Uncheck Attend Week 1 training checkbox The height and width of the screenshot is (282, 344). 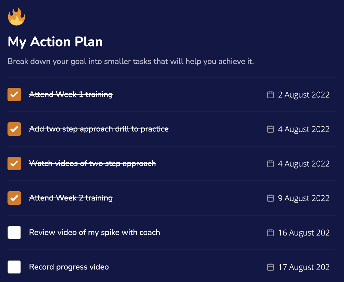14,94
